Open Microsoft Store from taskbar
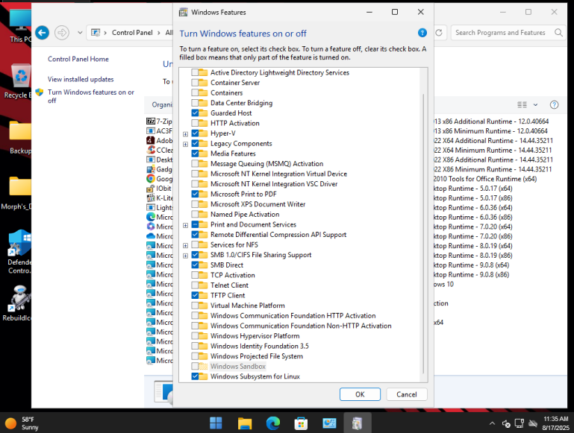574x433 pixels. (301, 423)
